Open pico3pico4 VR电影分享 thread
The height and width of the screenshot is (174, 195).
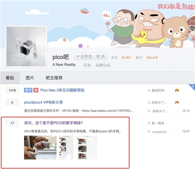click(44, 102)
